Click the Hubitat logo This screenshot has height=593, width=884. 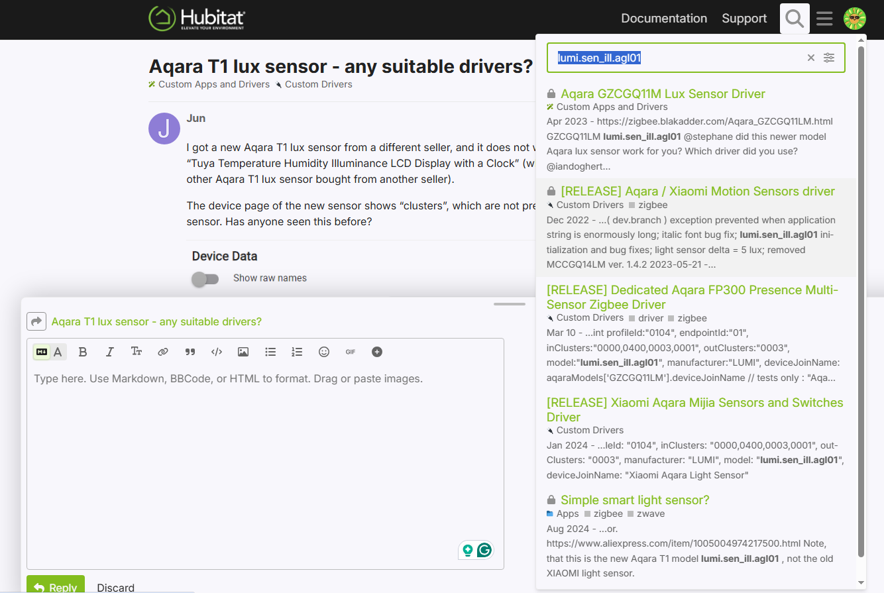pyautogui.click(x=197, y=19)
